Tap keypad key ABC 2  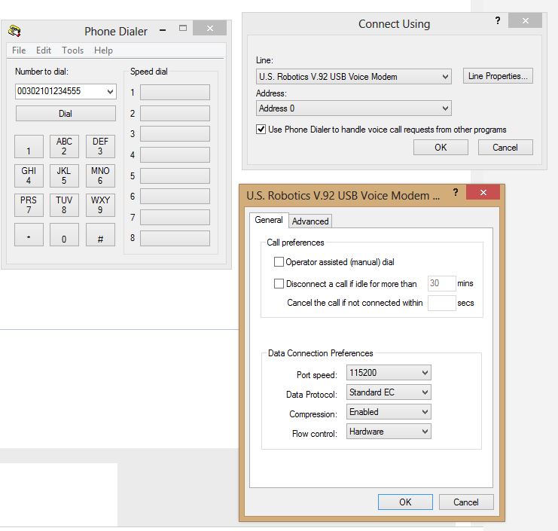(64, 146)
